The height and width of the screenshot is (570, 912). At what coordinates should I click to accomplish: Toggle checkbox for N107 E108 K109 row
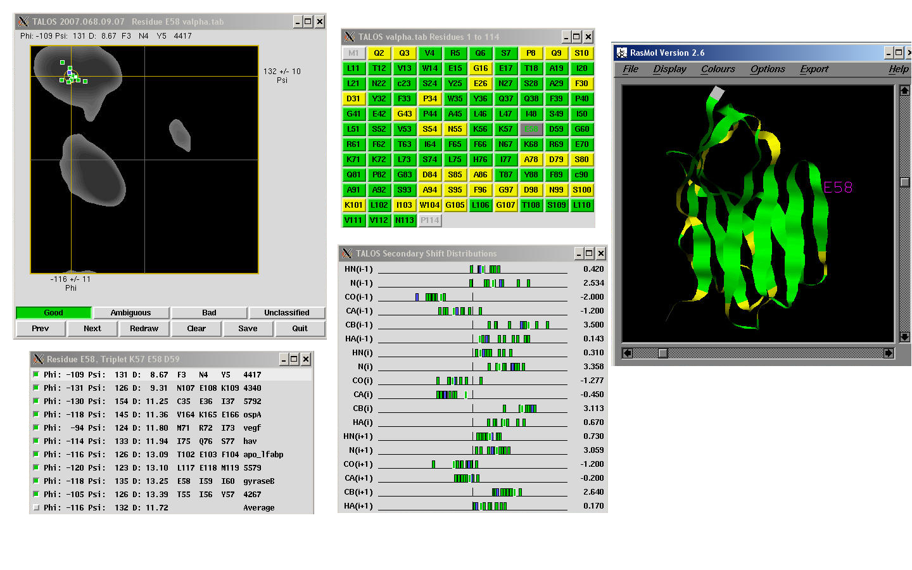tap(36, 388)
